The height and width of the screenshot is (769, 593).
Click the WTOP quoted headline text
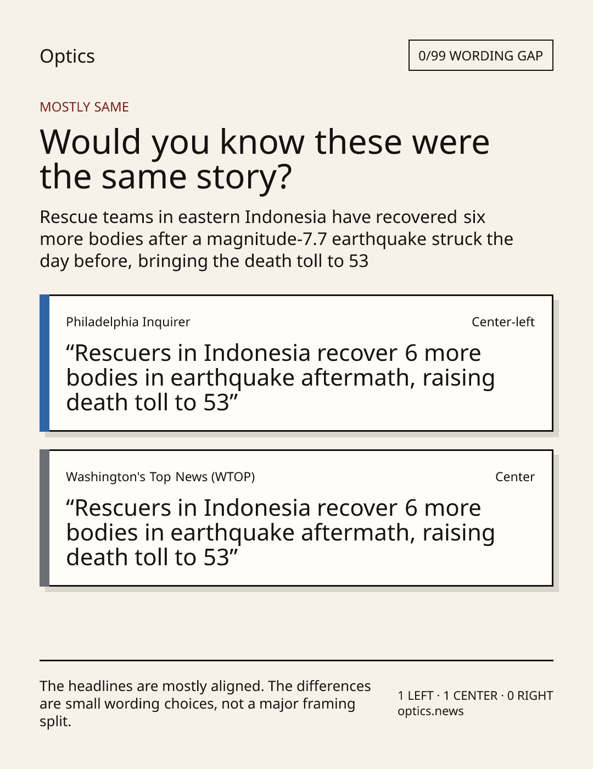click(280, 533)
